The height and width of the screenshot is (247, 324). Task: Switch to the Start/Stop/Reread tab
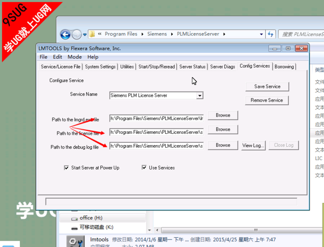click(x=157, y=67)
